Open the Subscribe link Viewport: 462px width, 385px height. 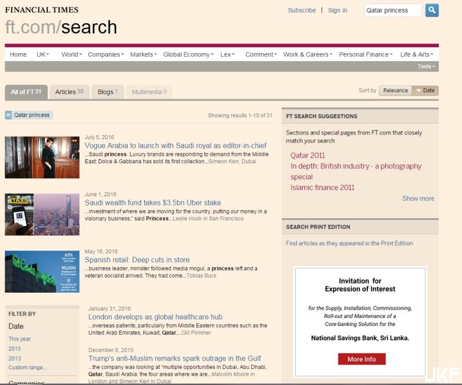[x=301, y=10]
